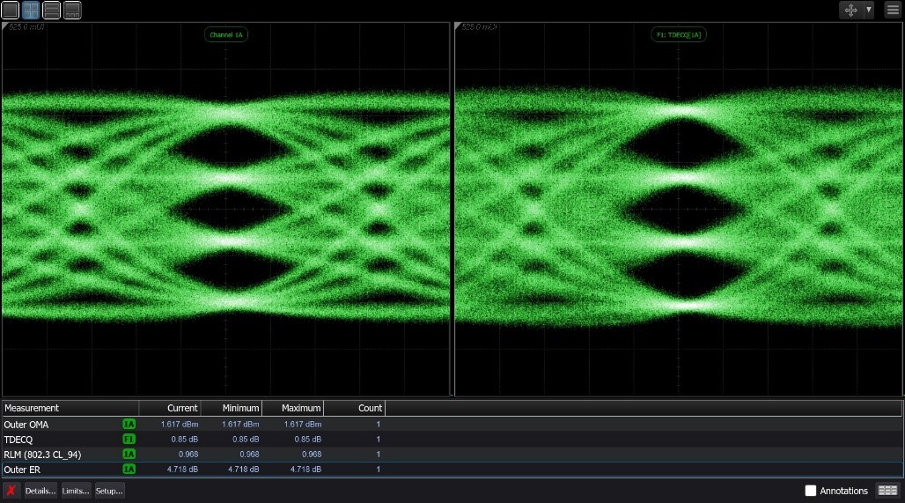Switch to the side-by-side grid layout

pos(31,11)
